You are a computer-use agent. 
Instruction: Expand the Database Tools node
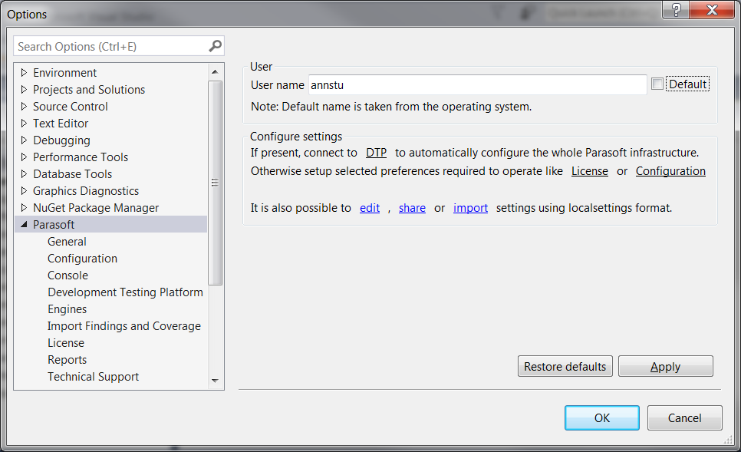click(x=24, y=174)
